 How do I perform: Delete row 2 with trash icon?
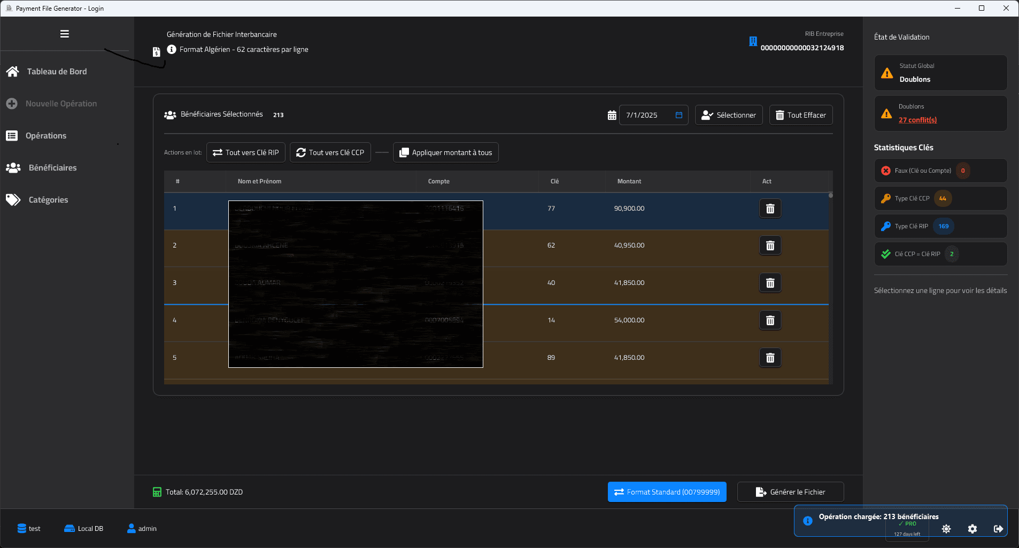tap(770, 245)
